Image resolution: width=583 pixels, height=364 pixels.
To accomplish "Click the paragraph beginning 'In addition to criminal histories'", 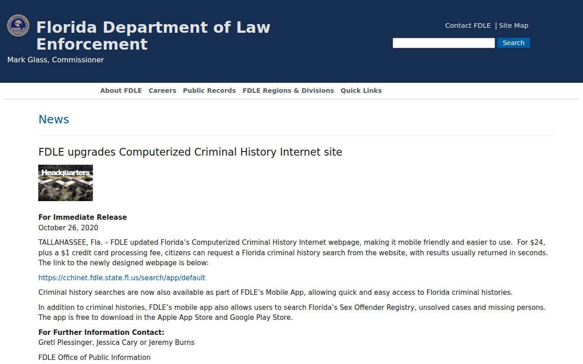I will tap(292, 313).
